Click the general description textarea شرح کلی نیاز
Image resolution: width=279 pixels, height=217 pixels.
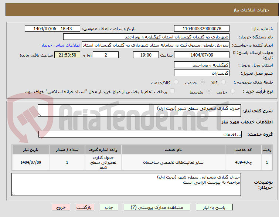pos(139,111)
